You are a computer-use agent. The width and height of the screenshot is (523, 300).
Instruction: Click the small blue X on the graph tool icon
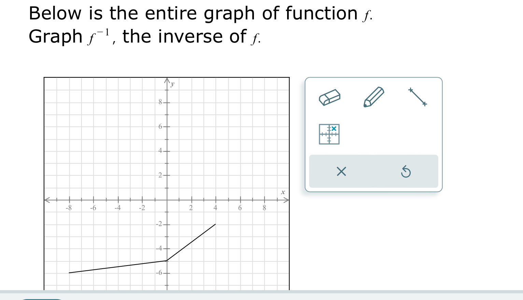(x=334, y=128)
